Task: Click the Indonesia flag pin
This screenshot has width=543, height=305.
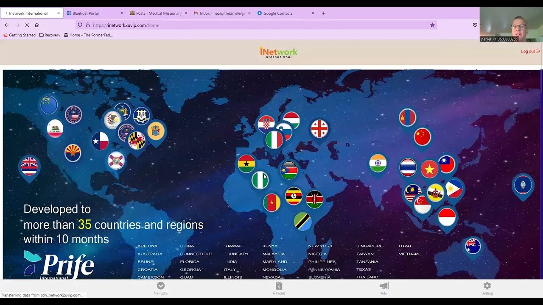Action: (x=447, y=217)
